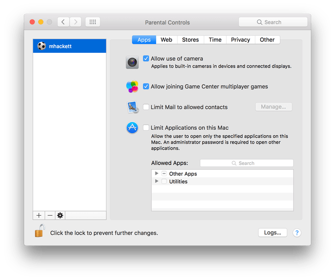Open the Privacy tab
This screenshot has width=335, height=280.
pos(241,40)
